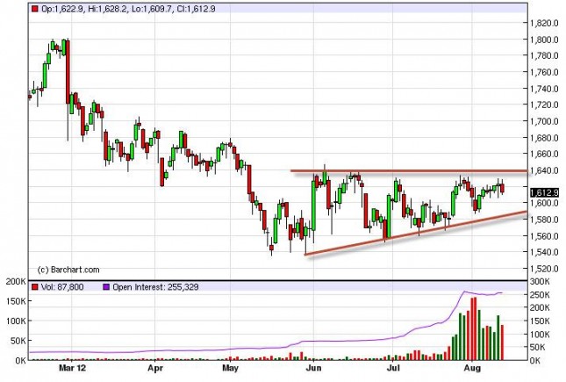Click the May date axis label

(230, 368)
